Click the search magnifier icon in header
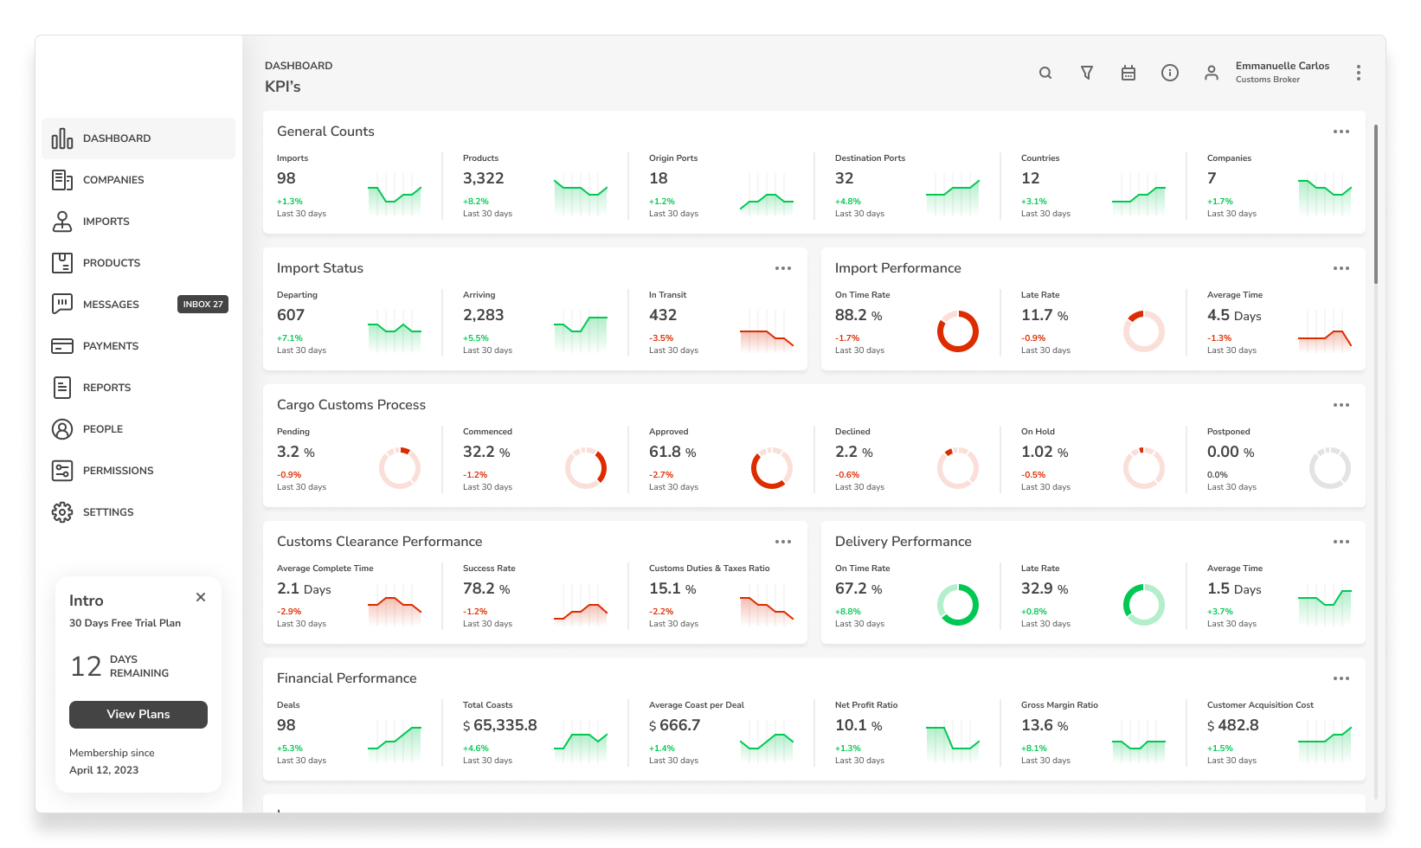1421x848 pixels. point(1045,73)
